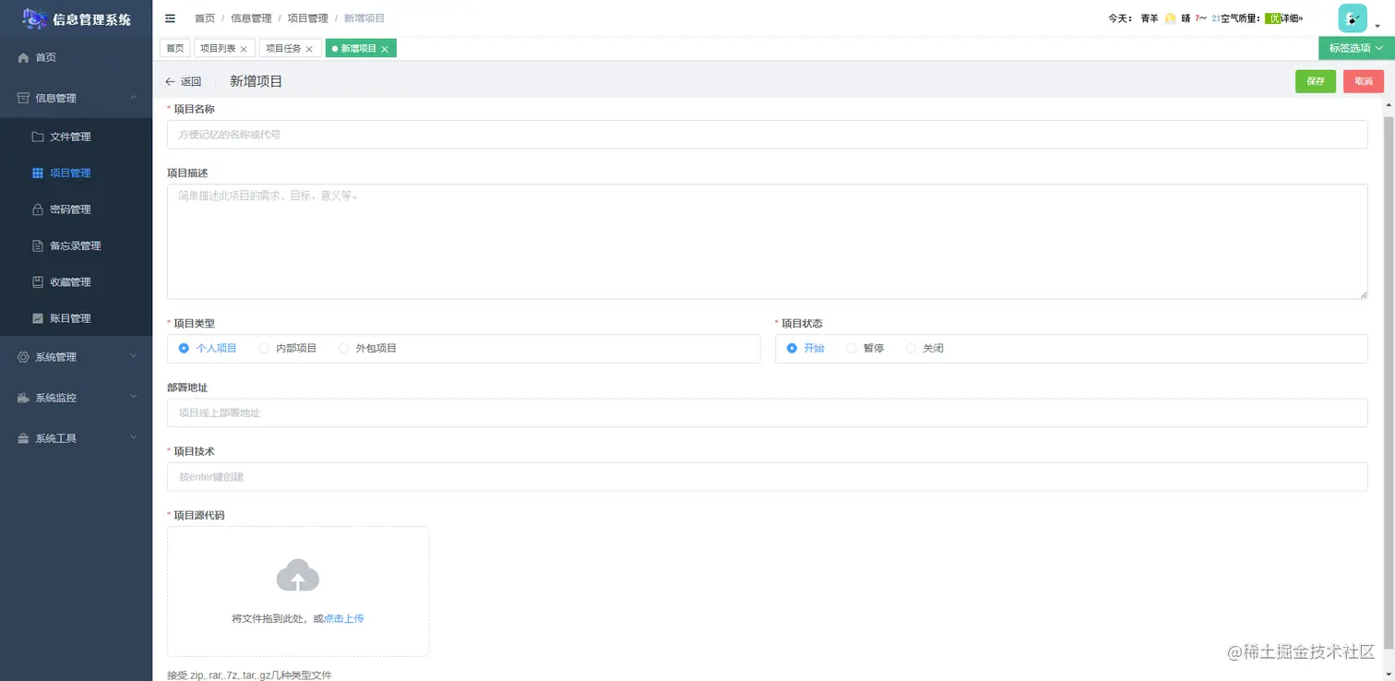Click 首页 breadcrumb link
The height and width of the screenshot is (681, 1395).
click(205, 18)
